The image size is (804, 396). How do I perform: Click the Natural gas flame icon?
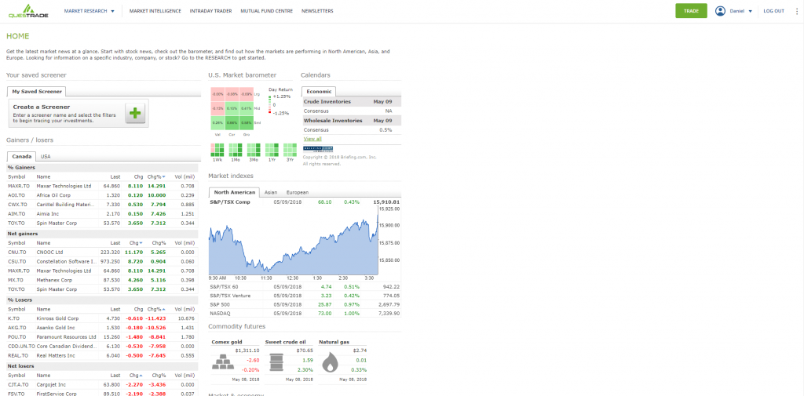click(x=331, y=362)
